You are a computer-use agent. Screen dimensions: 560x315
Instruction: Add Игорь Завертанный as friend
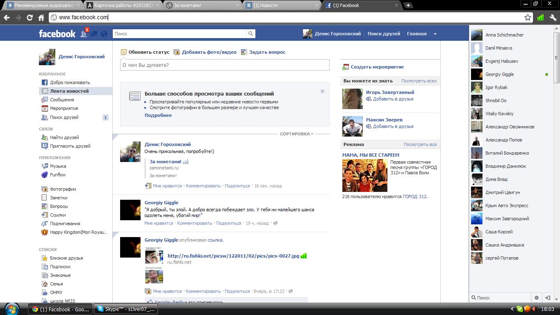click(x=390, y=99)
